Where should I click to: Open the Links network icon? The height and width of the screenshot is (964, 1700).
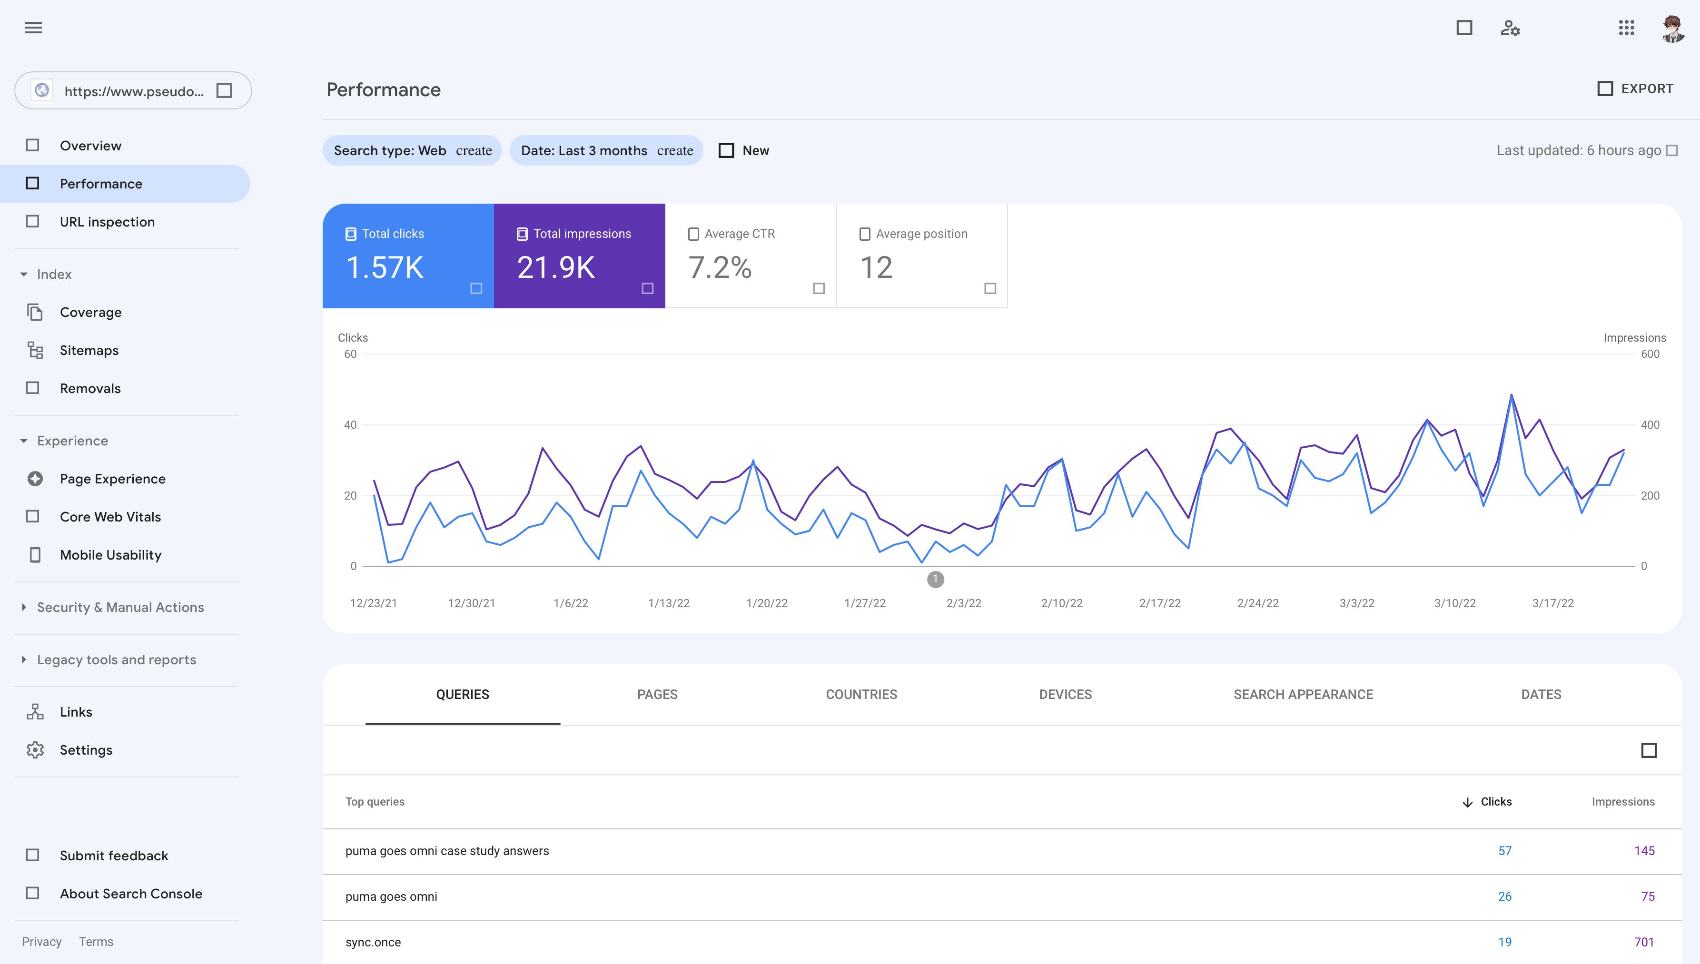[x=35, y=712]
